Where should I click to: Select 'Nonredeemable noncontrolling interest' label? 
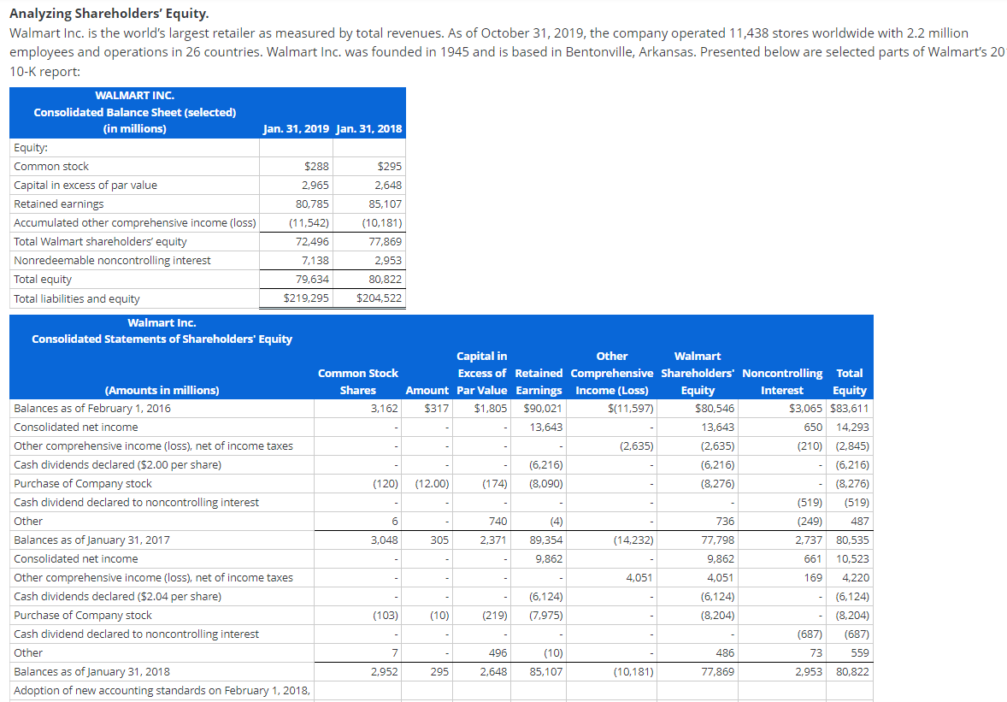point(112,260)
